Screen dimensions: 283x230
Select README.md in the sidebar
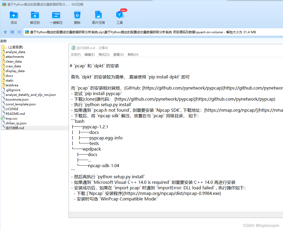click(x=13, y=114)
